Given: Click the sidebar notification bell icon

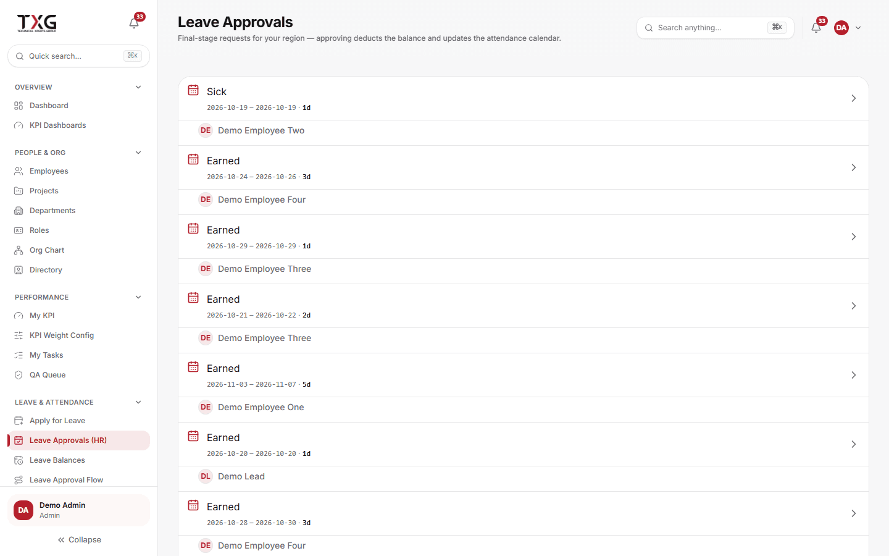Looking at the screenshot, I should pyautogui.click(x=134, y=23).
